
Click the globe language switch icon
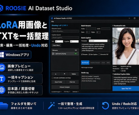2,90
